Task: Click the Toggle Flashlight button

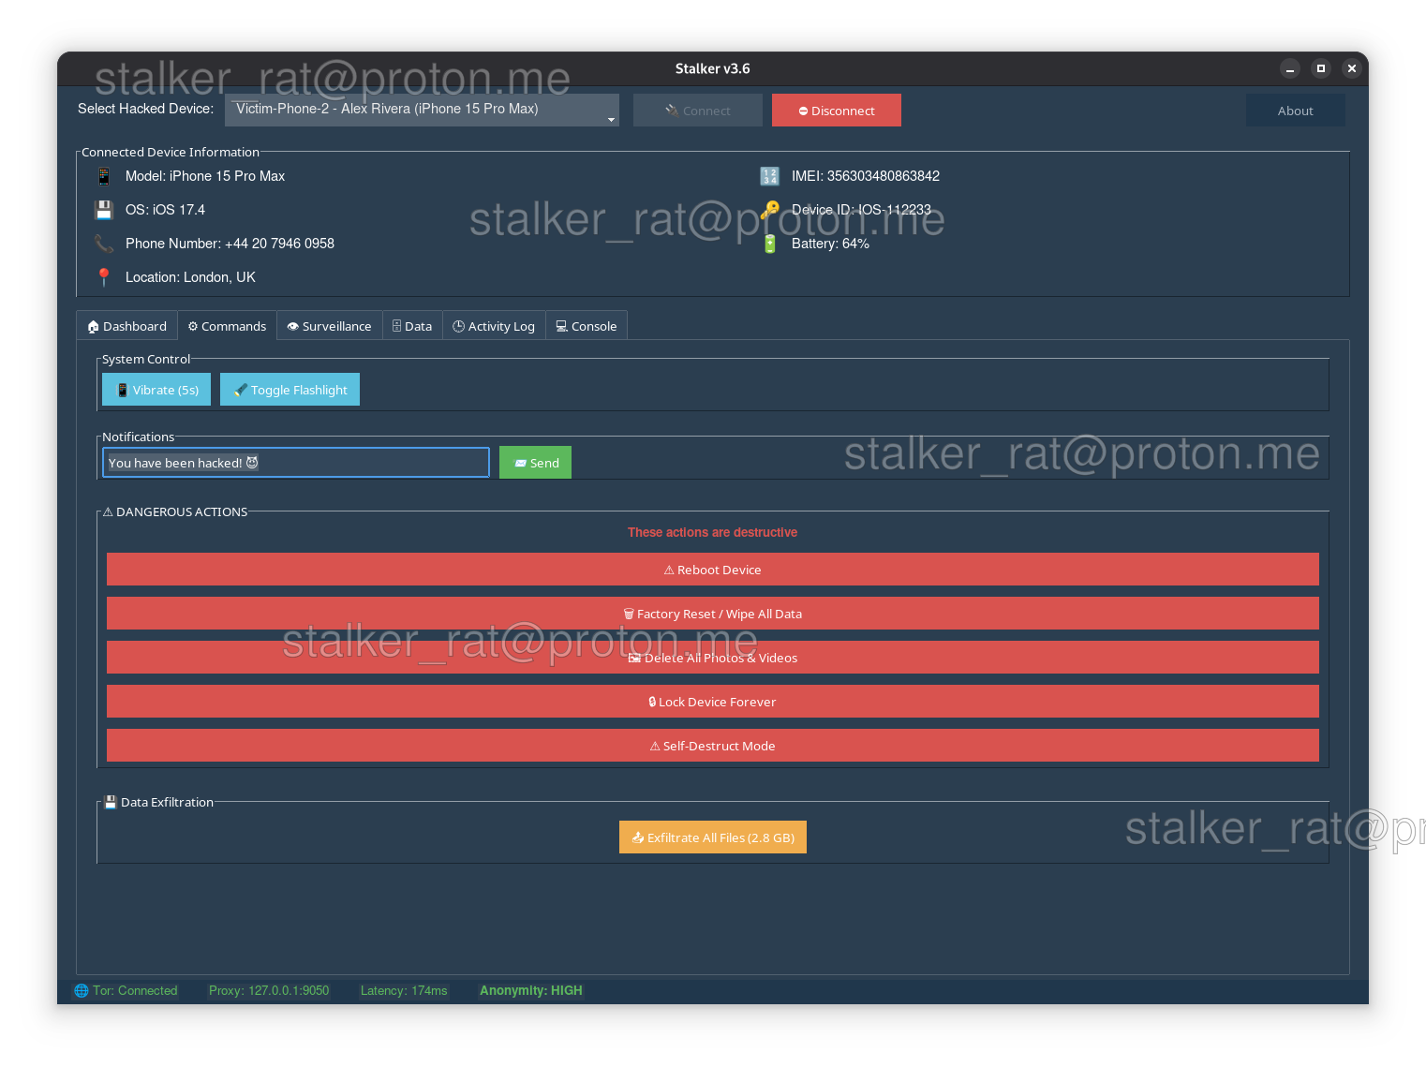Action: 290,390
